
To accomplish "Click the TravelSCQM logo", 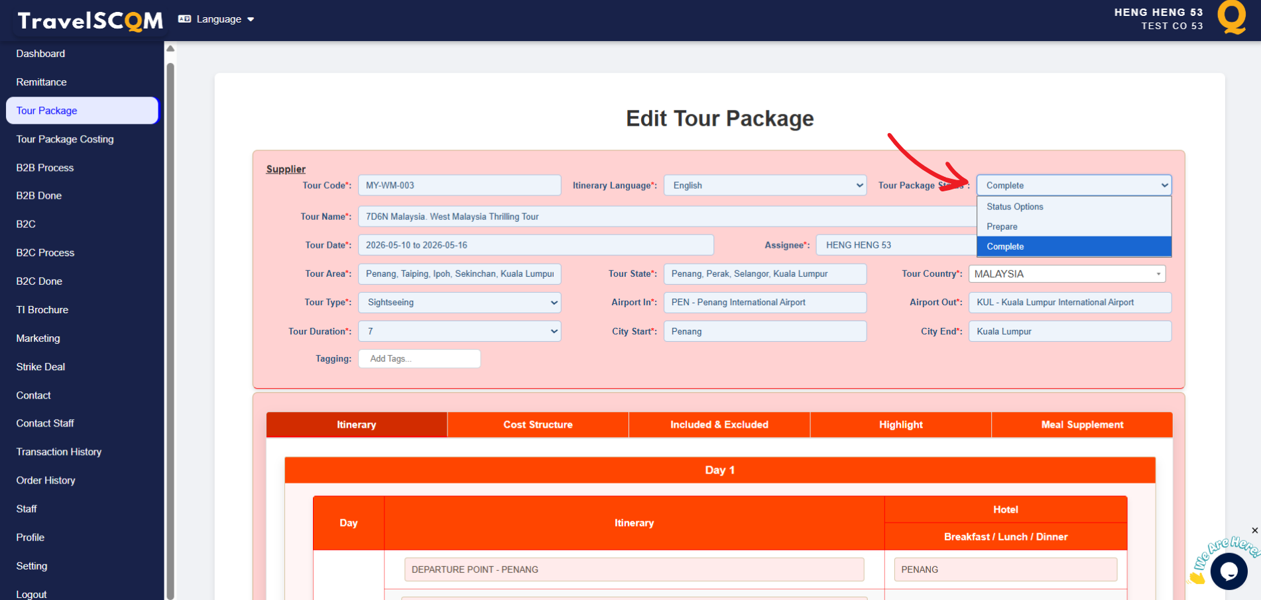I will [x=90, y=21].
